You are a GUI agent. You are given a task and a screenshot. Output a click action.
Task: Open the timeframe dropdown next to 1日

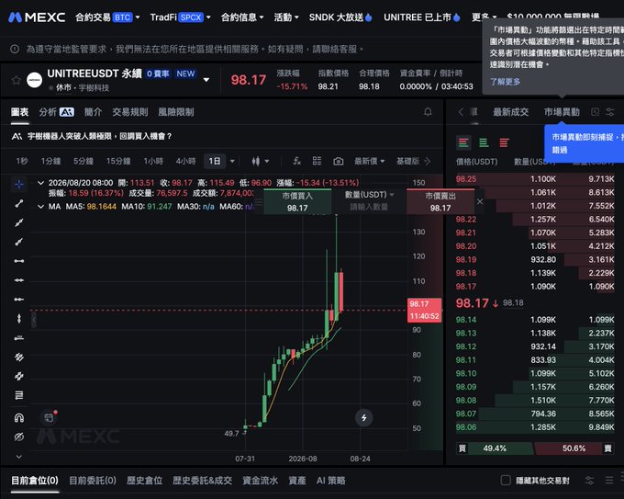click(232, 161)
